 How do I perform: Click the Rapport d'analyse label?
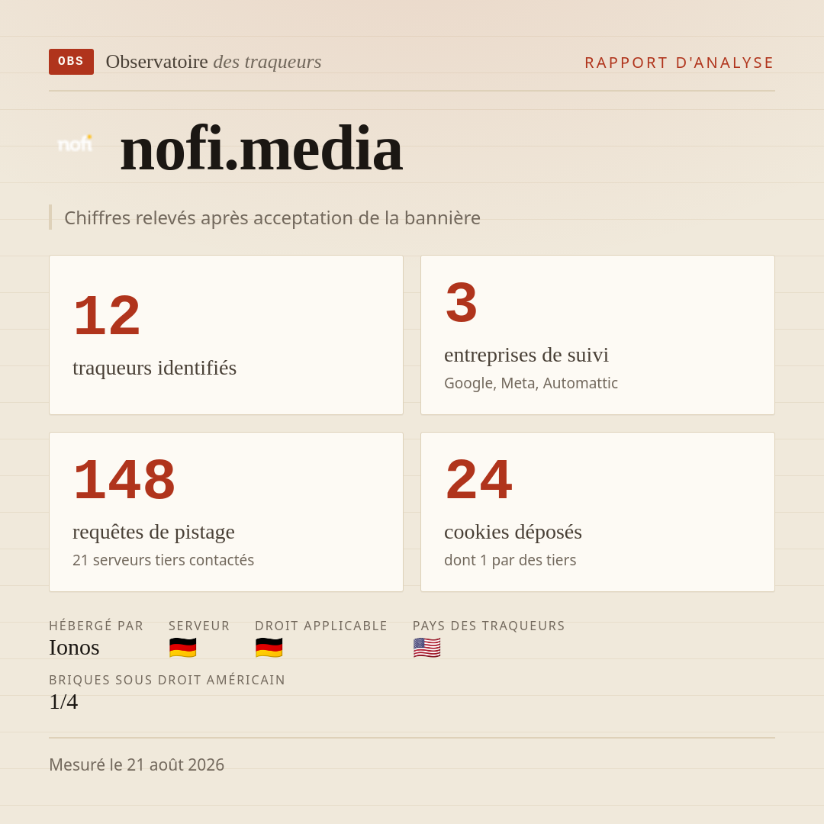pos(680,63)
